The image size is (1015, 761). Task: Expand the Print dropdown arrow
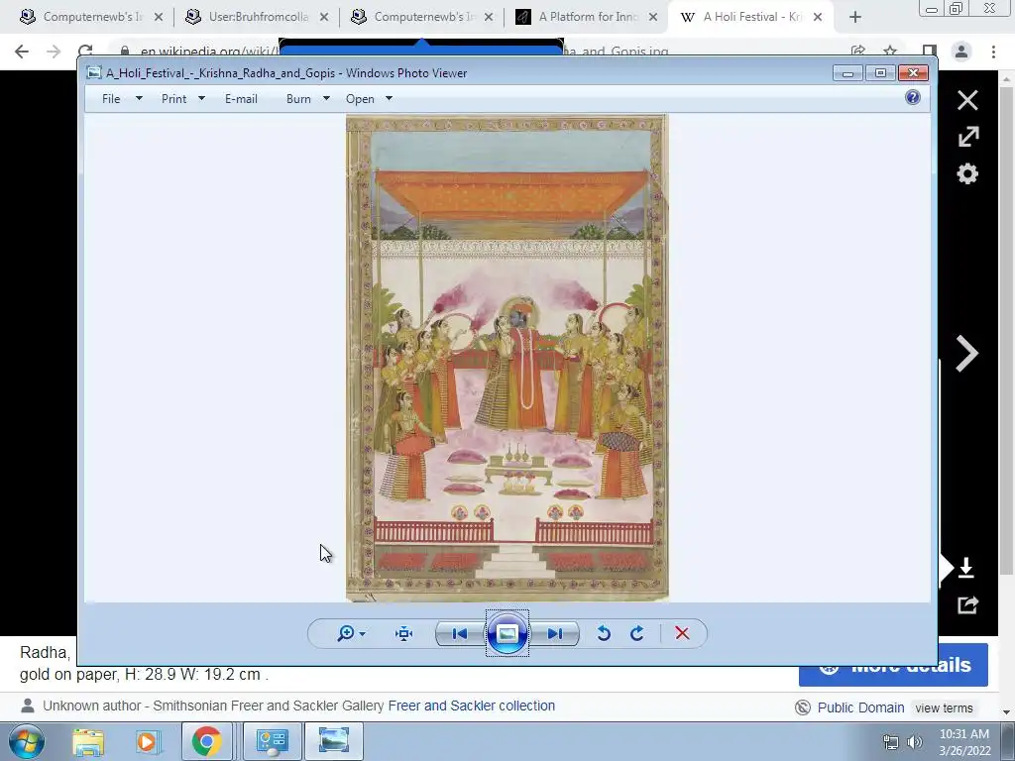[201, 98]
